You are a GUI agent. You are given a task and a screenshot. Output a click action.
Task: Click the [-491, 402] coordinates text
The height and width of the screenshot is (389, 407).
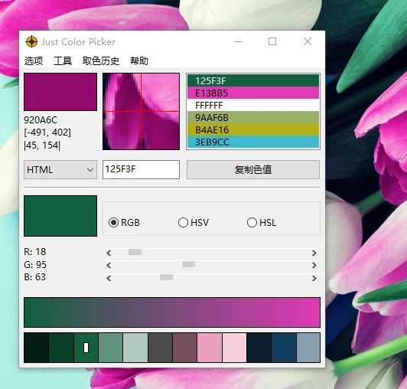pyautogui.click(x=47, y=132)
